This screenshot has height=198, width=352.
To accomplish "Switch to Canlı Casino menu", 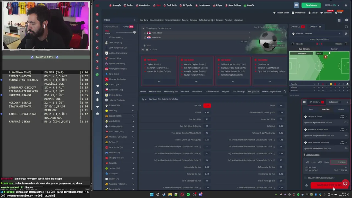I will coord(143,5).
